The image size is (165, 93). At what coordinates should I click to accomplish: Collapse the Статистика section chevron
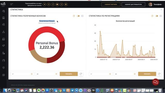[x=161, y=10]
